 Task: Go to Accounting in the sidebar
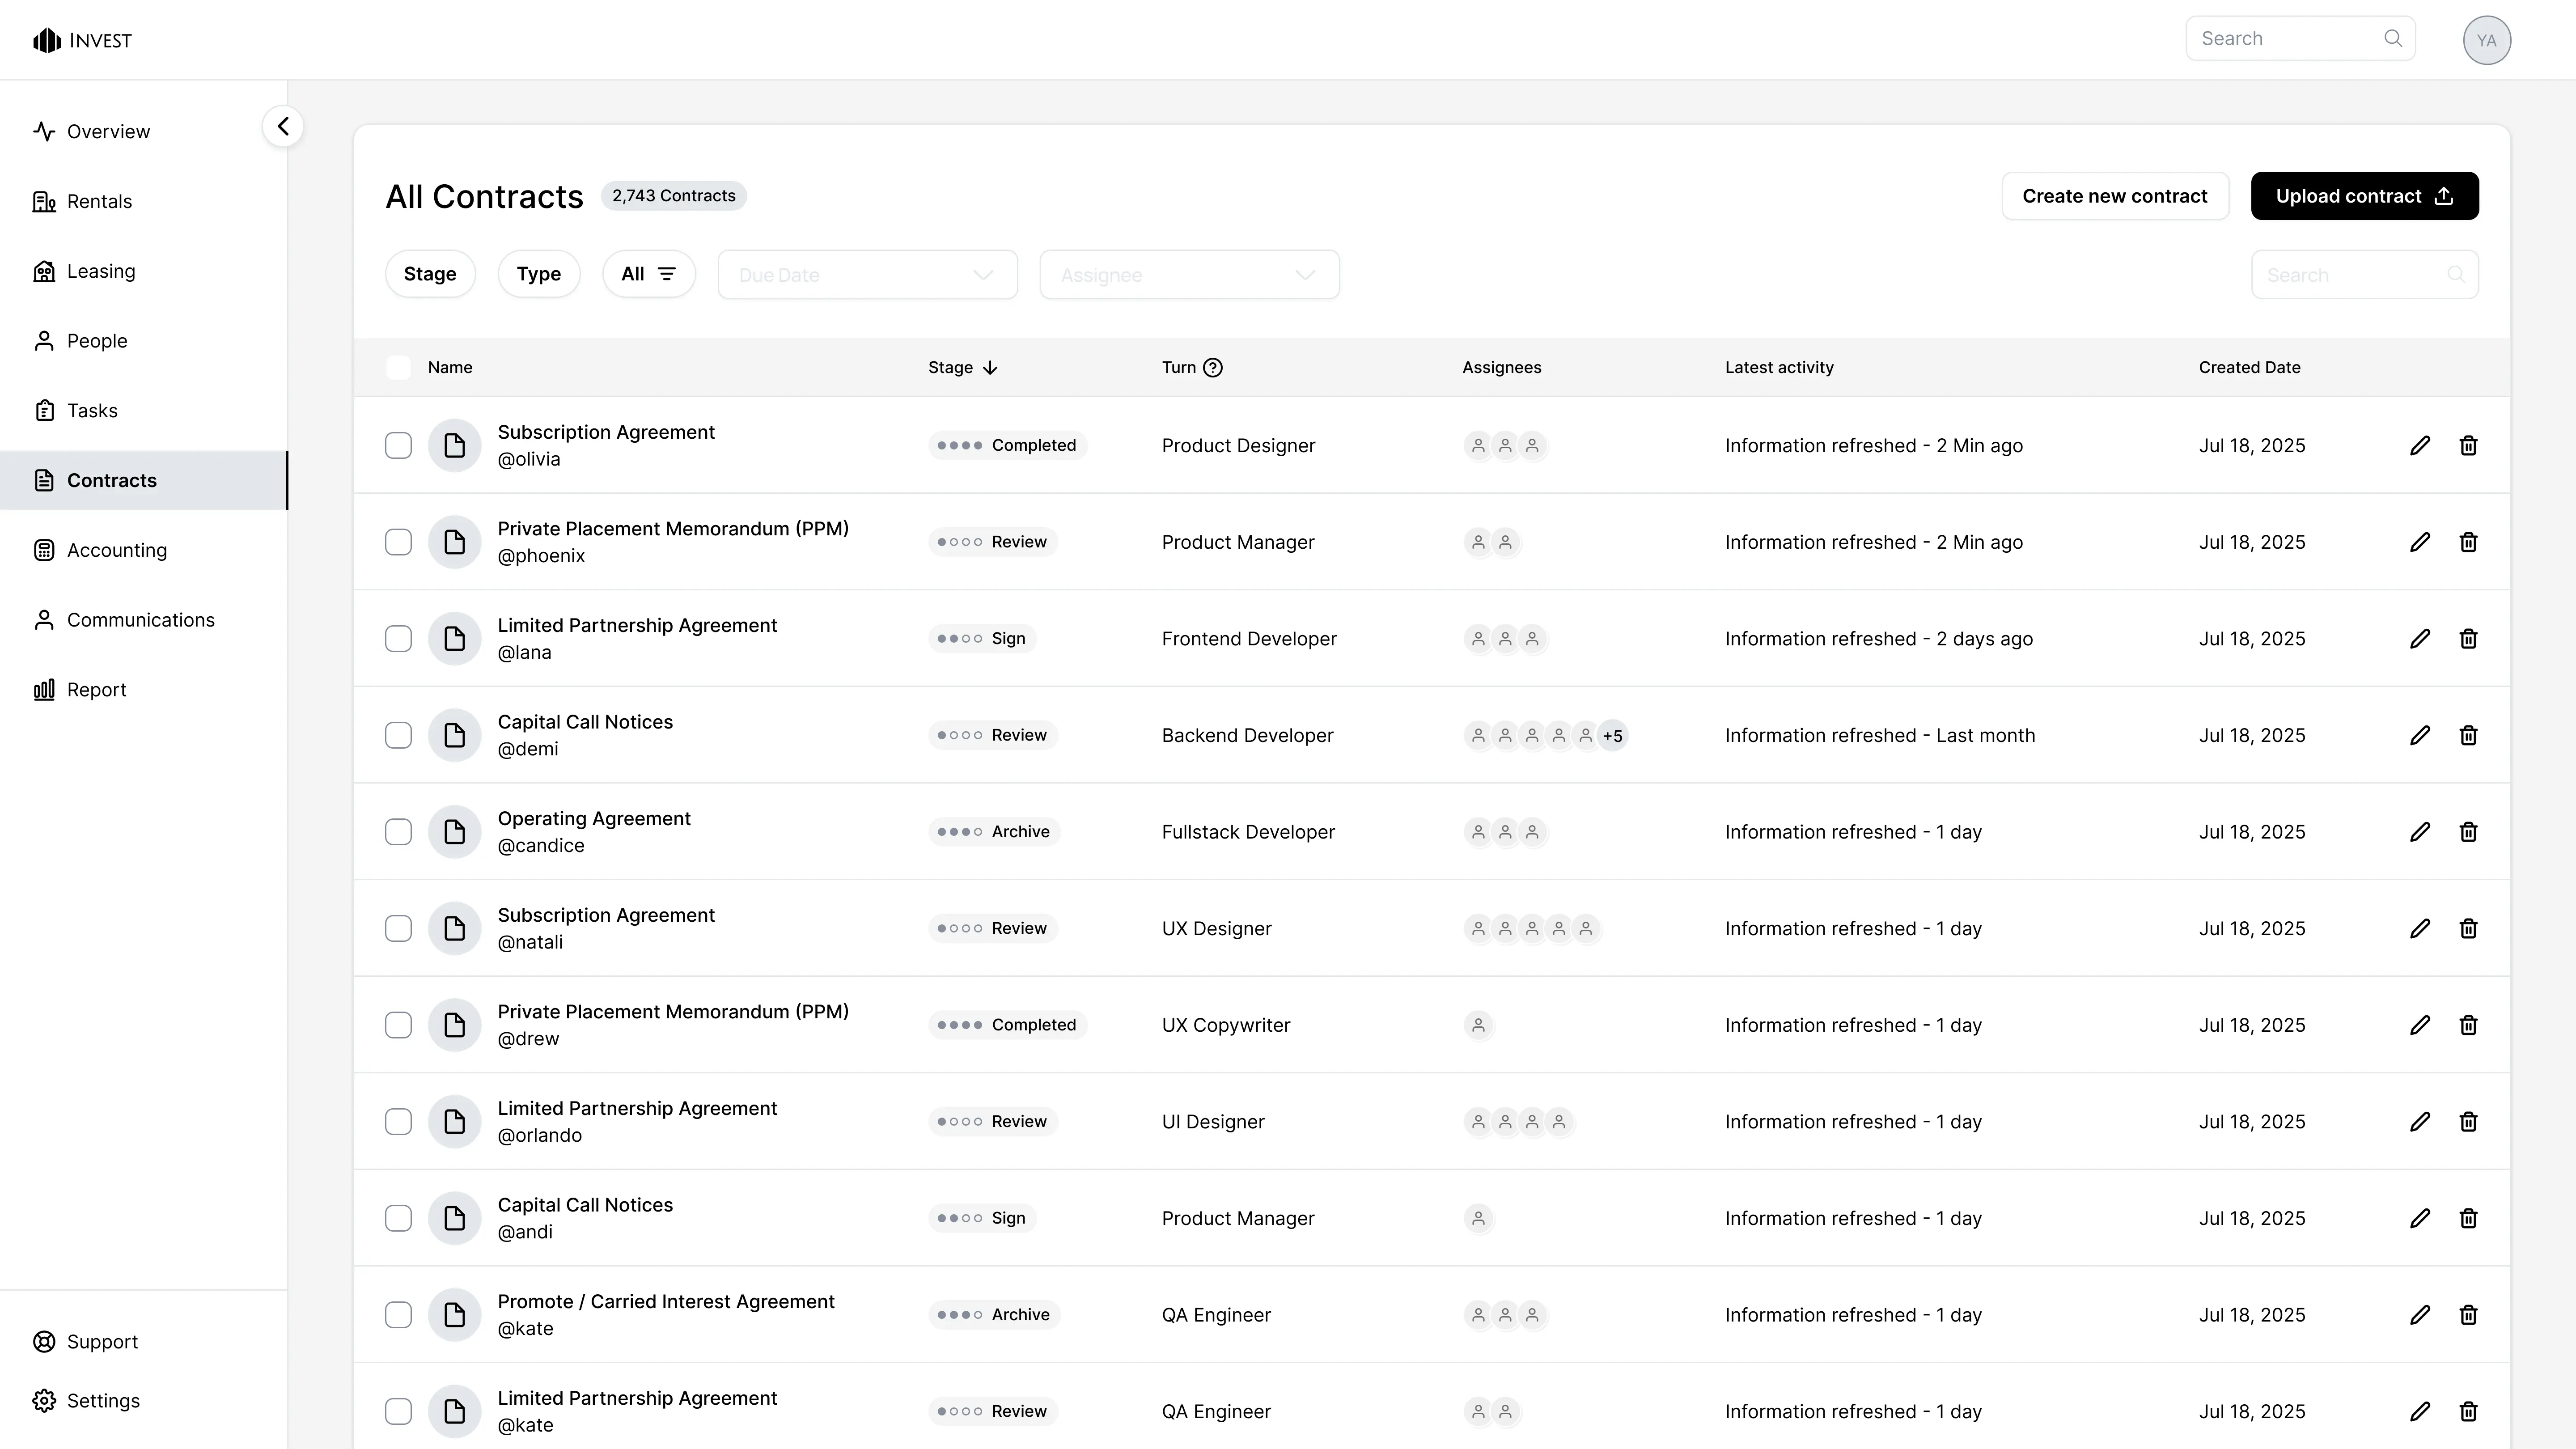[116, 550]
